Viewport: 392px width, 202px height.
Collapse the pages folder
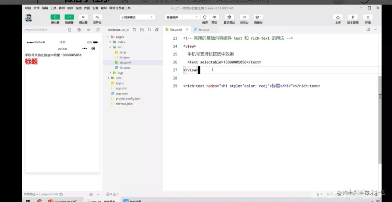pyautogui.click(x=108, y=37)
